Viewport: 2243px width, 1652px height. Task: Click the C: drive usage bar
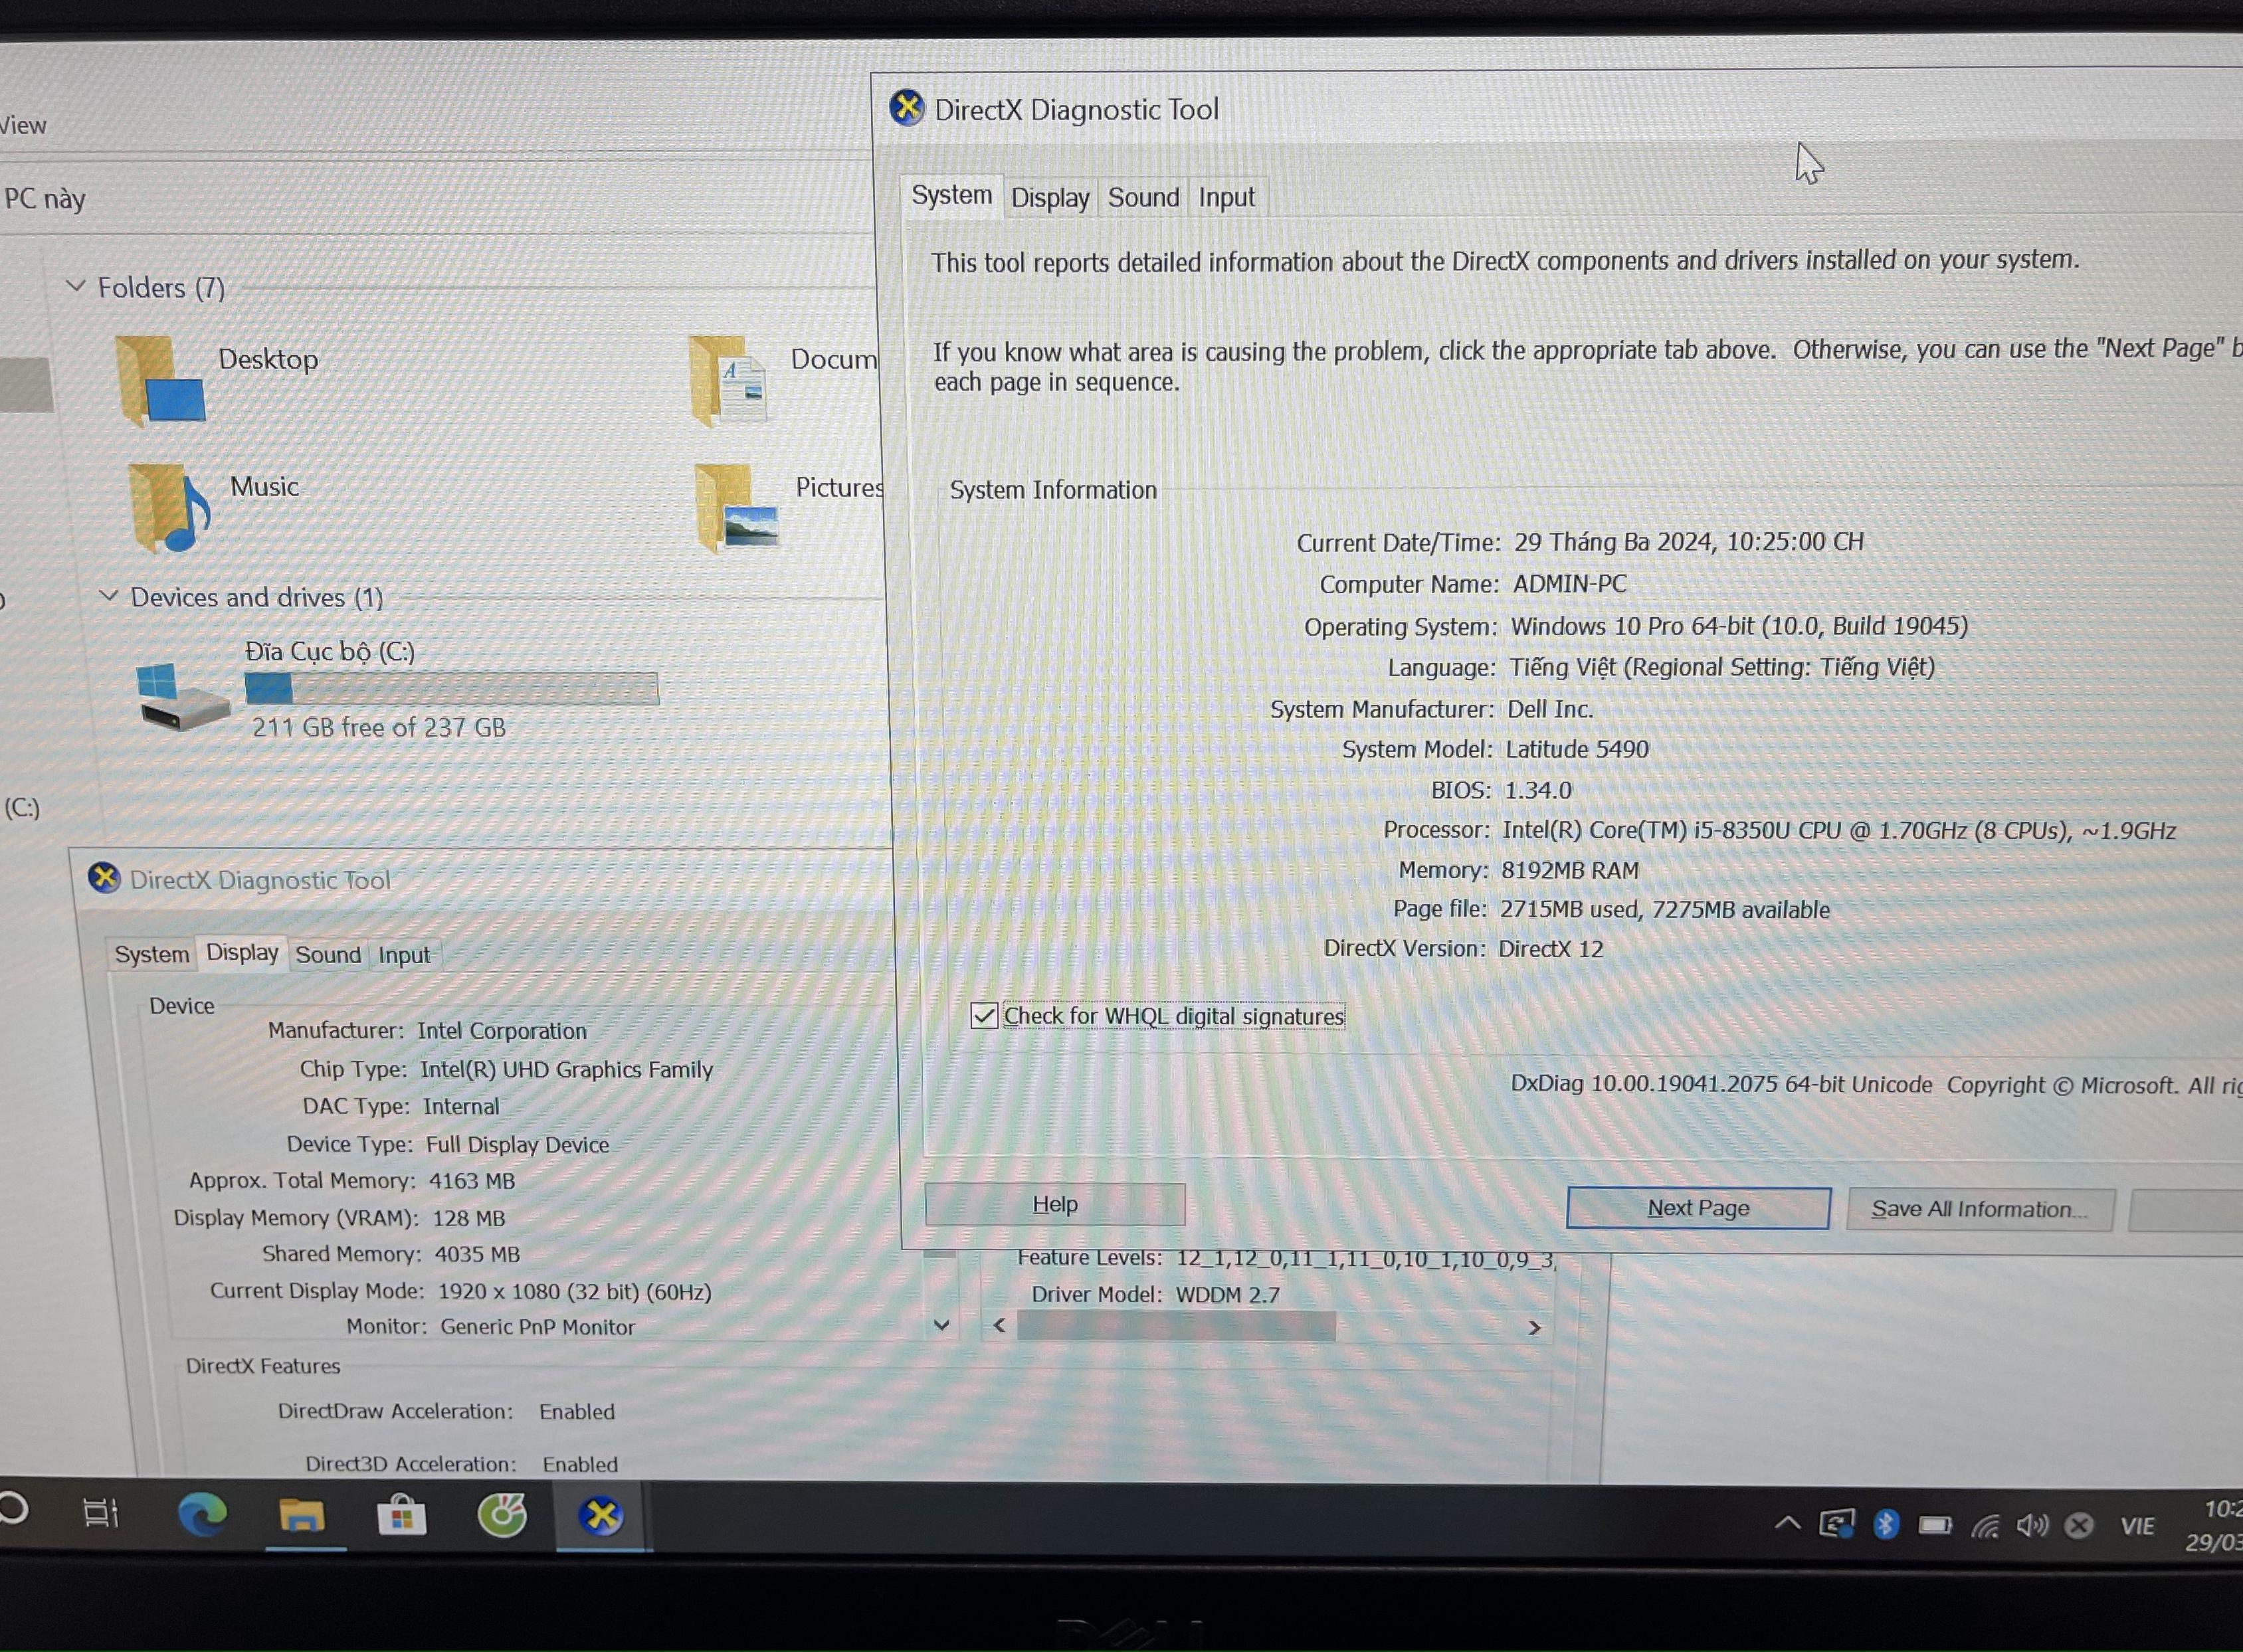[452, 688]
